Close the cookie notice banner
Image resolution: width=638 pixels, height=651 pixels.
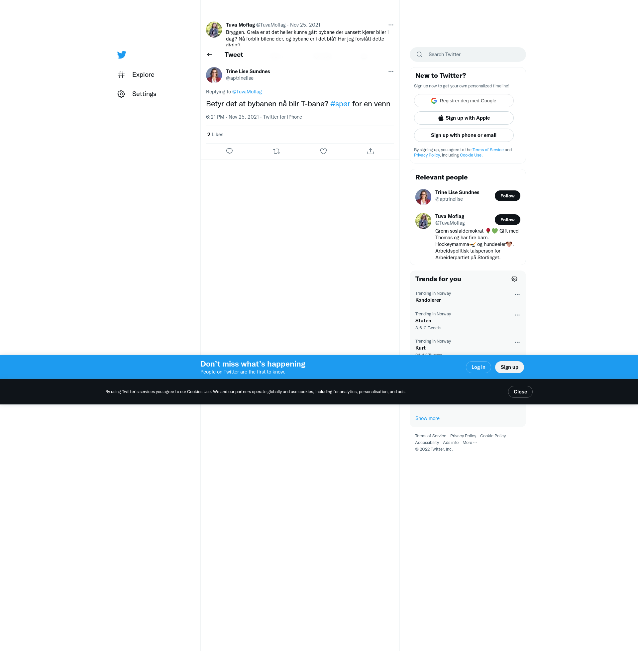520,392
